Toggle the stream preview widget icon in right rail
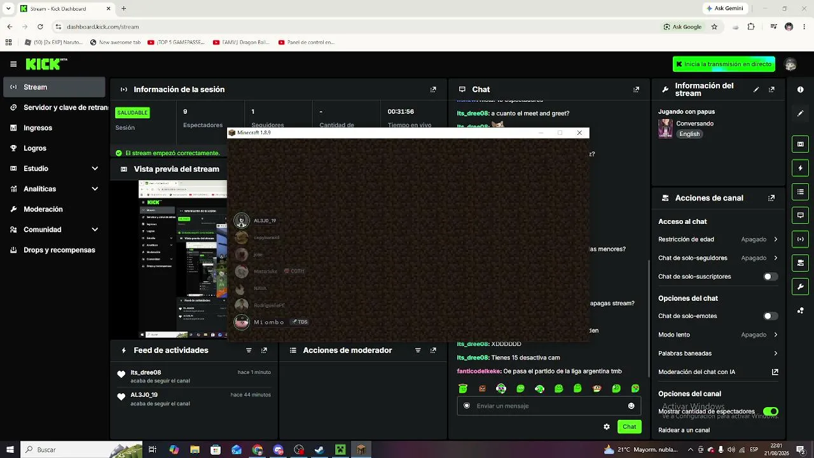814x458 pixels. [800, 144]
